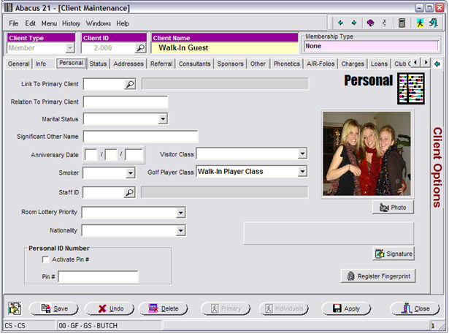Click the Apply button
The width and height of the screenshot is (449, 334).
coord(346,308)
